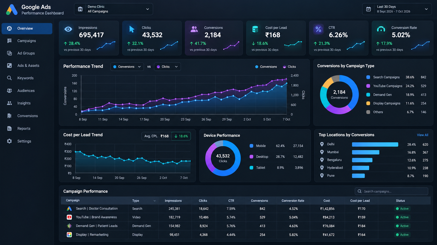The image size is (437, 245).
Task: Click Active status for Display Remarketing
Action: coord(402,235)
